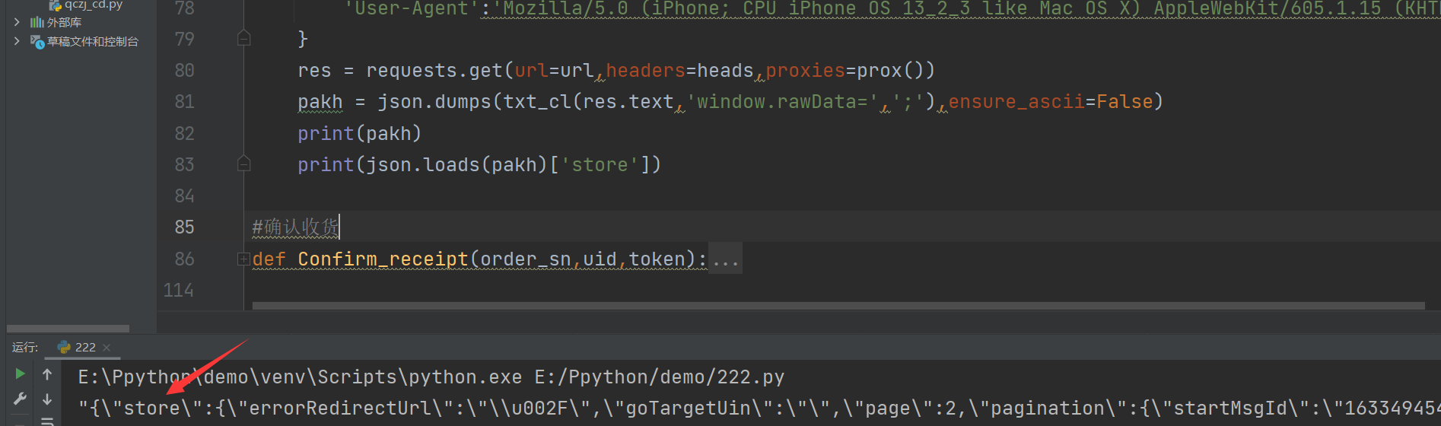
Task: Click the editor horizontal scrollbar
Action: point(837,306)
